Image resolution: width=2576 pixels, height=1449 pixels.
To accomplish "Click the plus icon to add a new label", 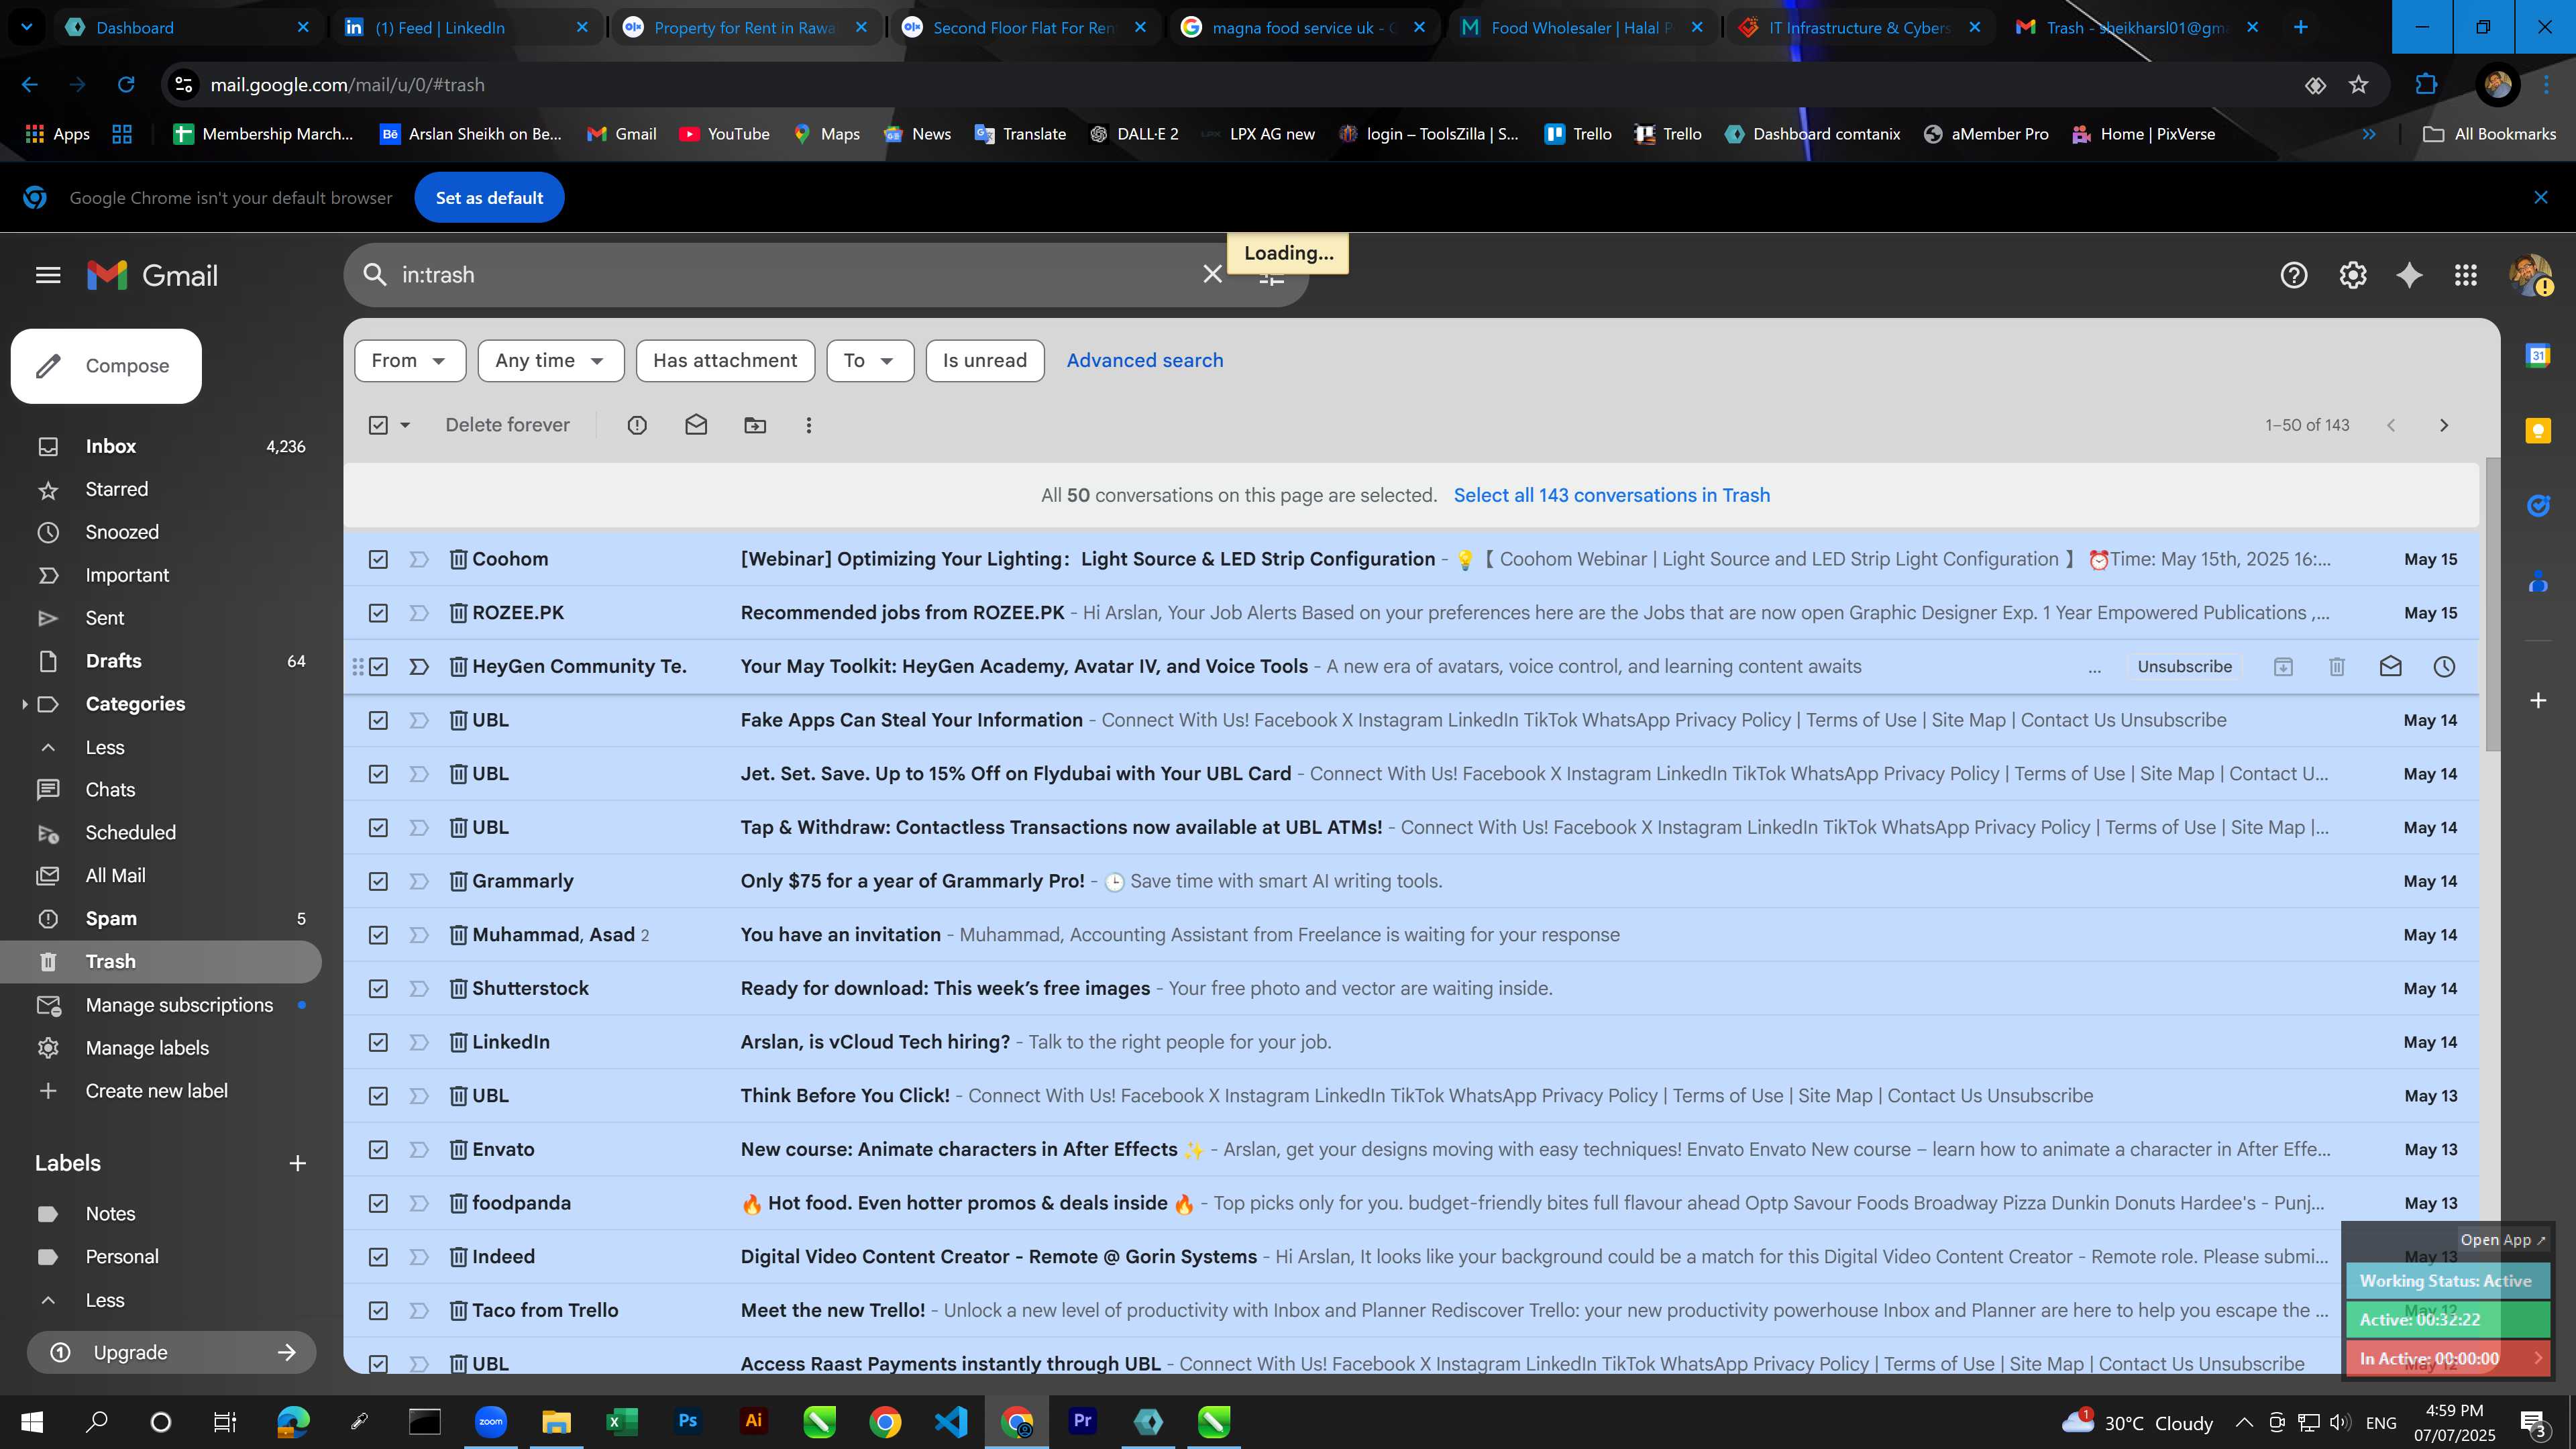I will 297,1163.
